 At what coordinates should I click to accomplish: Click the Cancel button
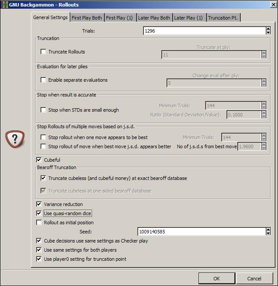tap(255, 279)
